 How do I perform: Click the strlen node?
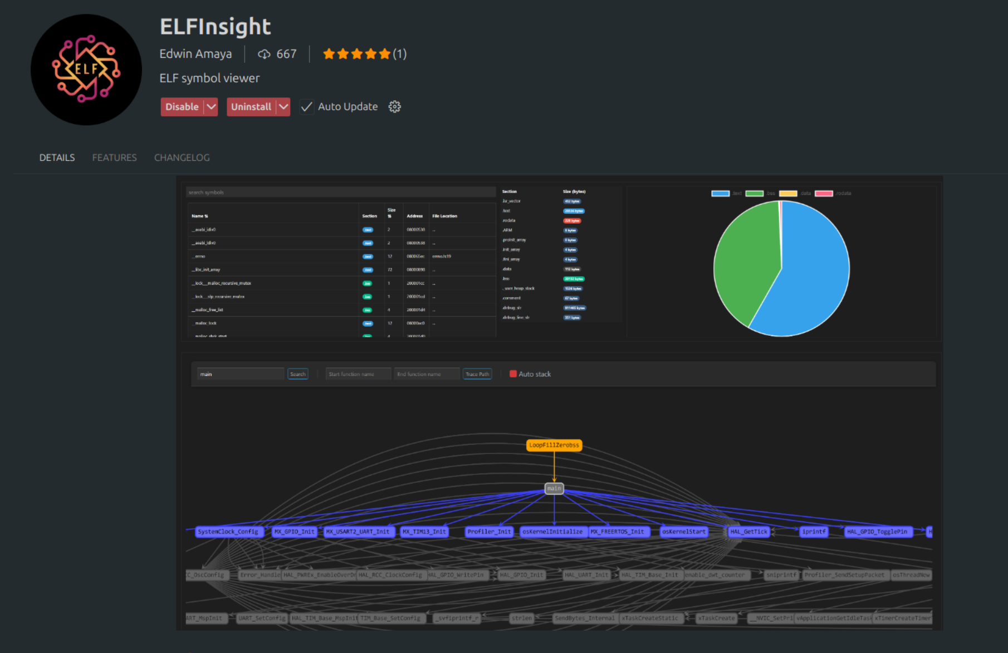522,618
